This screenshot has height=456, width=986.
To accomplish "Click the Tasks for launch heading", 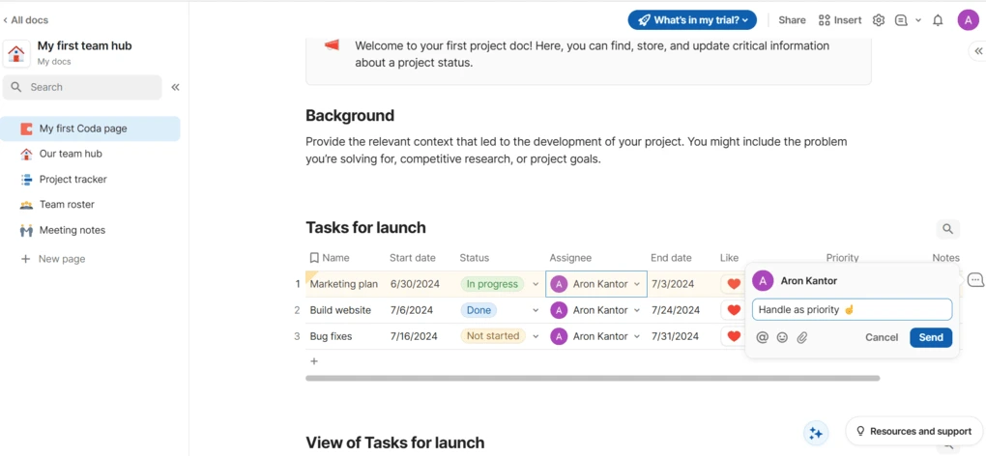I will coord(365,227).
